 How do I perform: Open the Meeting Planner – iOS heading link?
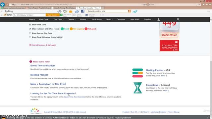pyautogui.click(x=158, y=70)
